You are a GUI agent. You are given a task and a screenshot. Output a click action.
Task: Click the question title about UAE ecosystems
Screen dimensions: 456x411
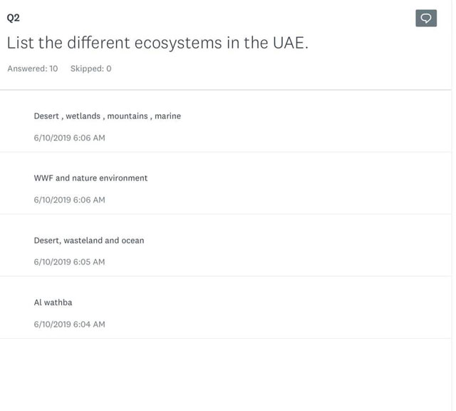[x=157, y=43]
